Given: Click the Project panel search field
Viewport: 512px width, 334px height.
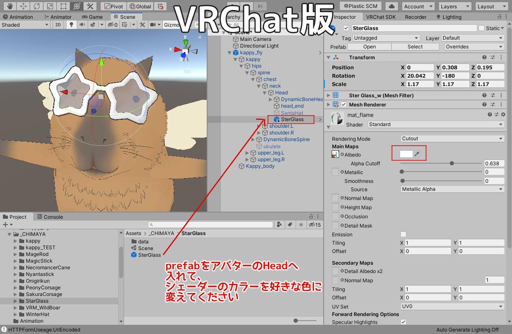Looking at the screenshot, I should pyautogui.click(x=210, y=224).
